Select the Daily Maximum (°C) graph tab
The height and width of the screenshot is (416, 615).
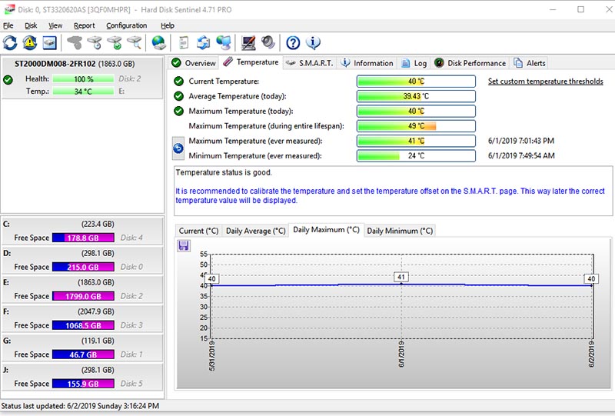(x=326, y=230)
